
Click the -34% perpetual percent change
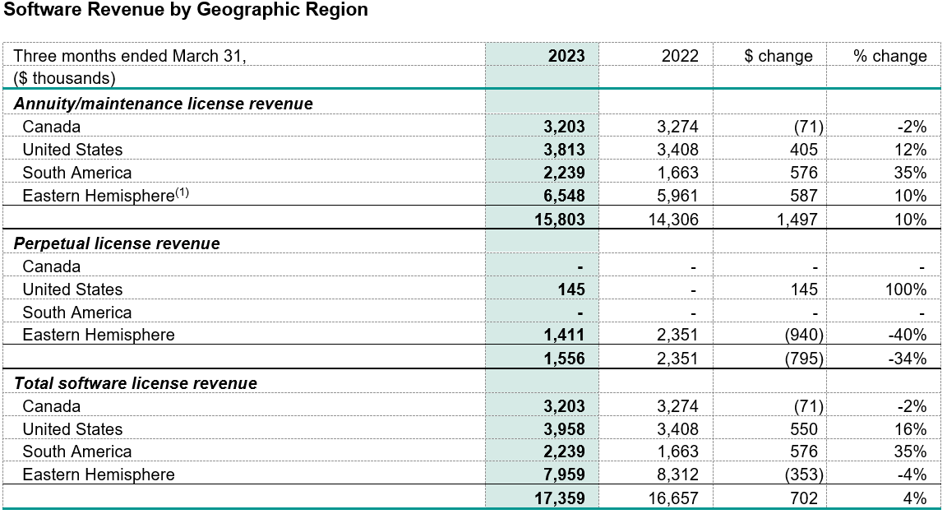tap(908, 359)
